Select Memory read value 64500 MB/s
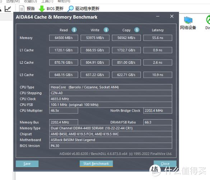This screenshot has height=180, width=210. (64, 38)
